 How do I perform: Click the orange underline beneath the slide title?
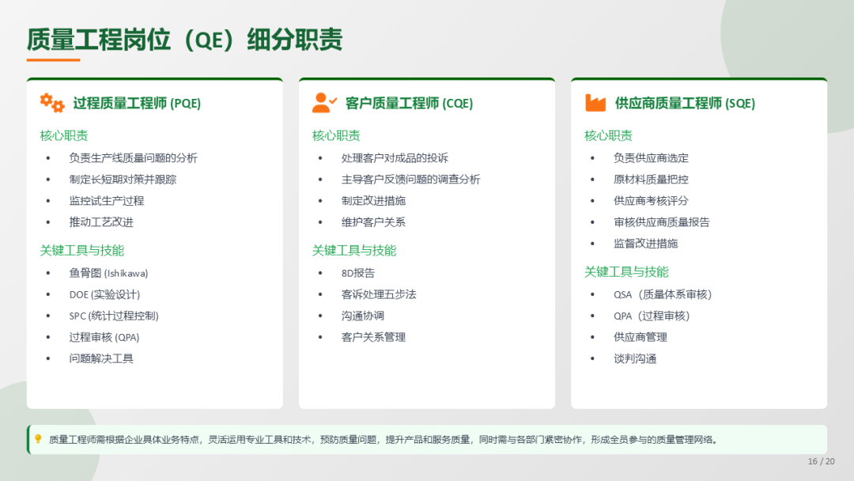click(53, 59)
